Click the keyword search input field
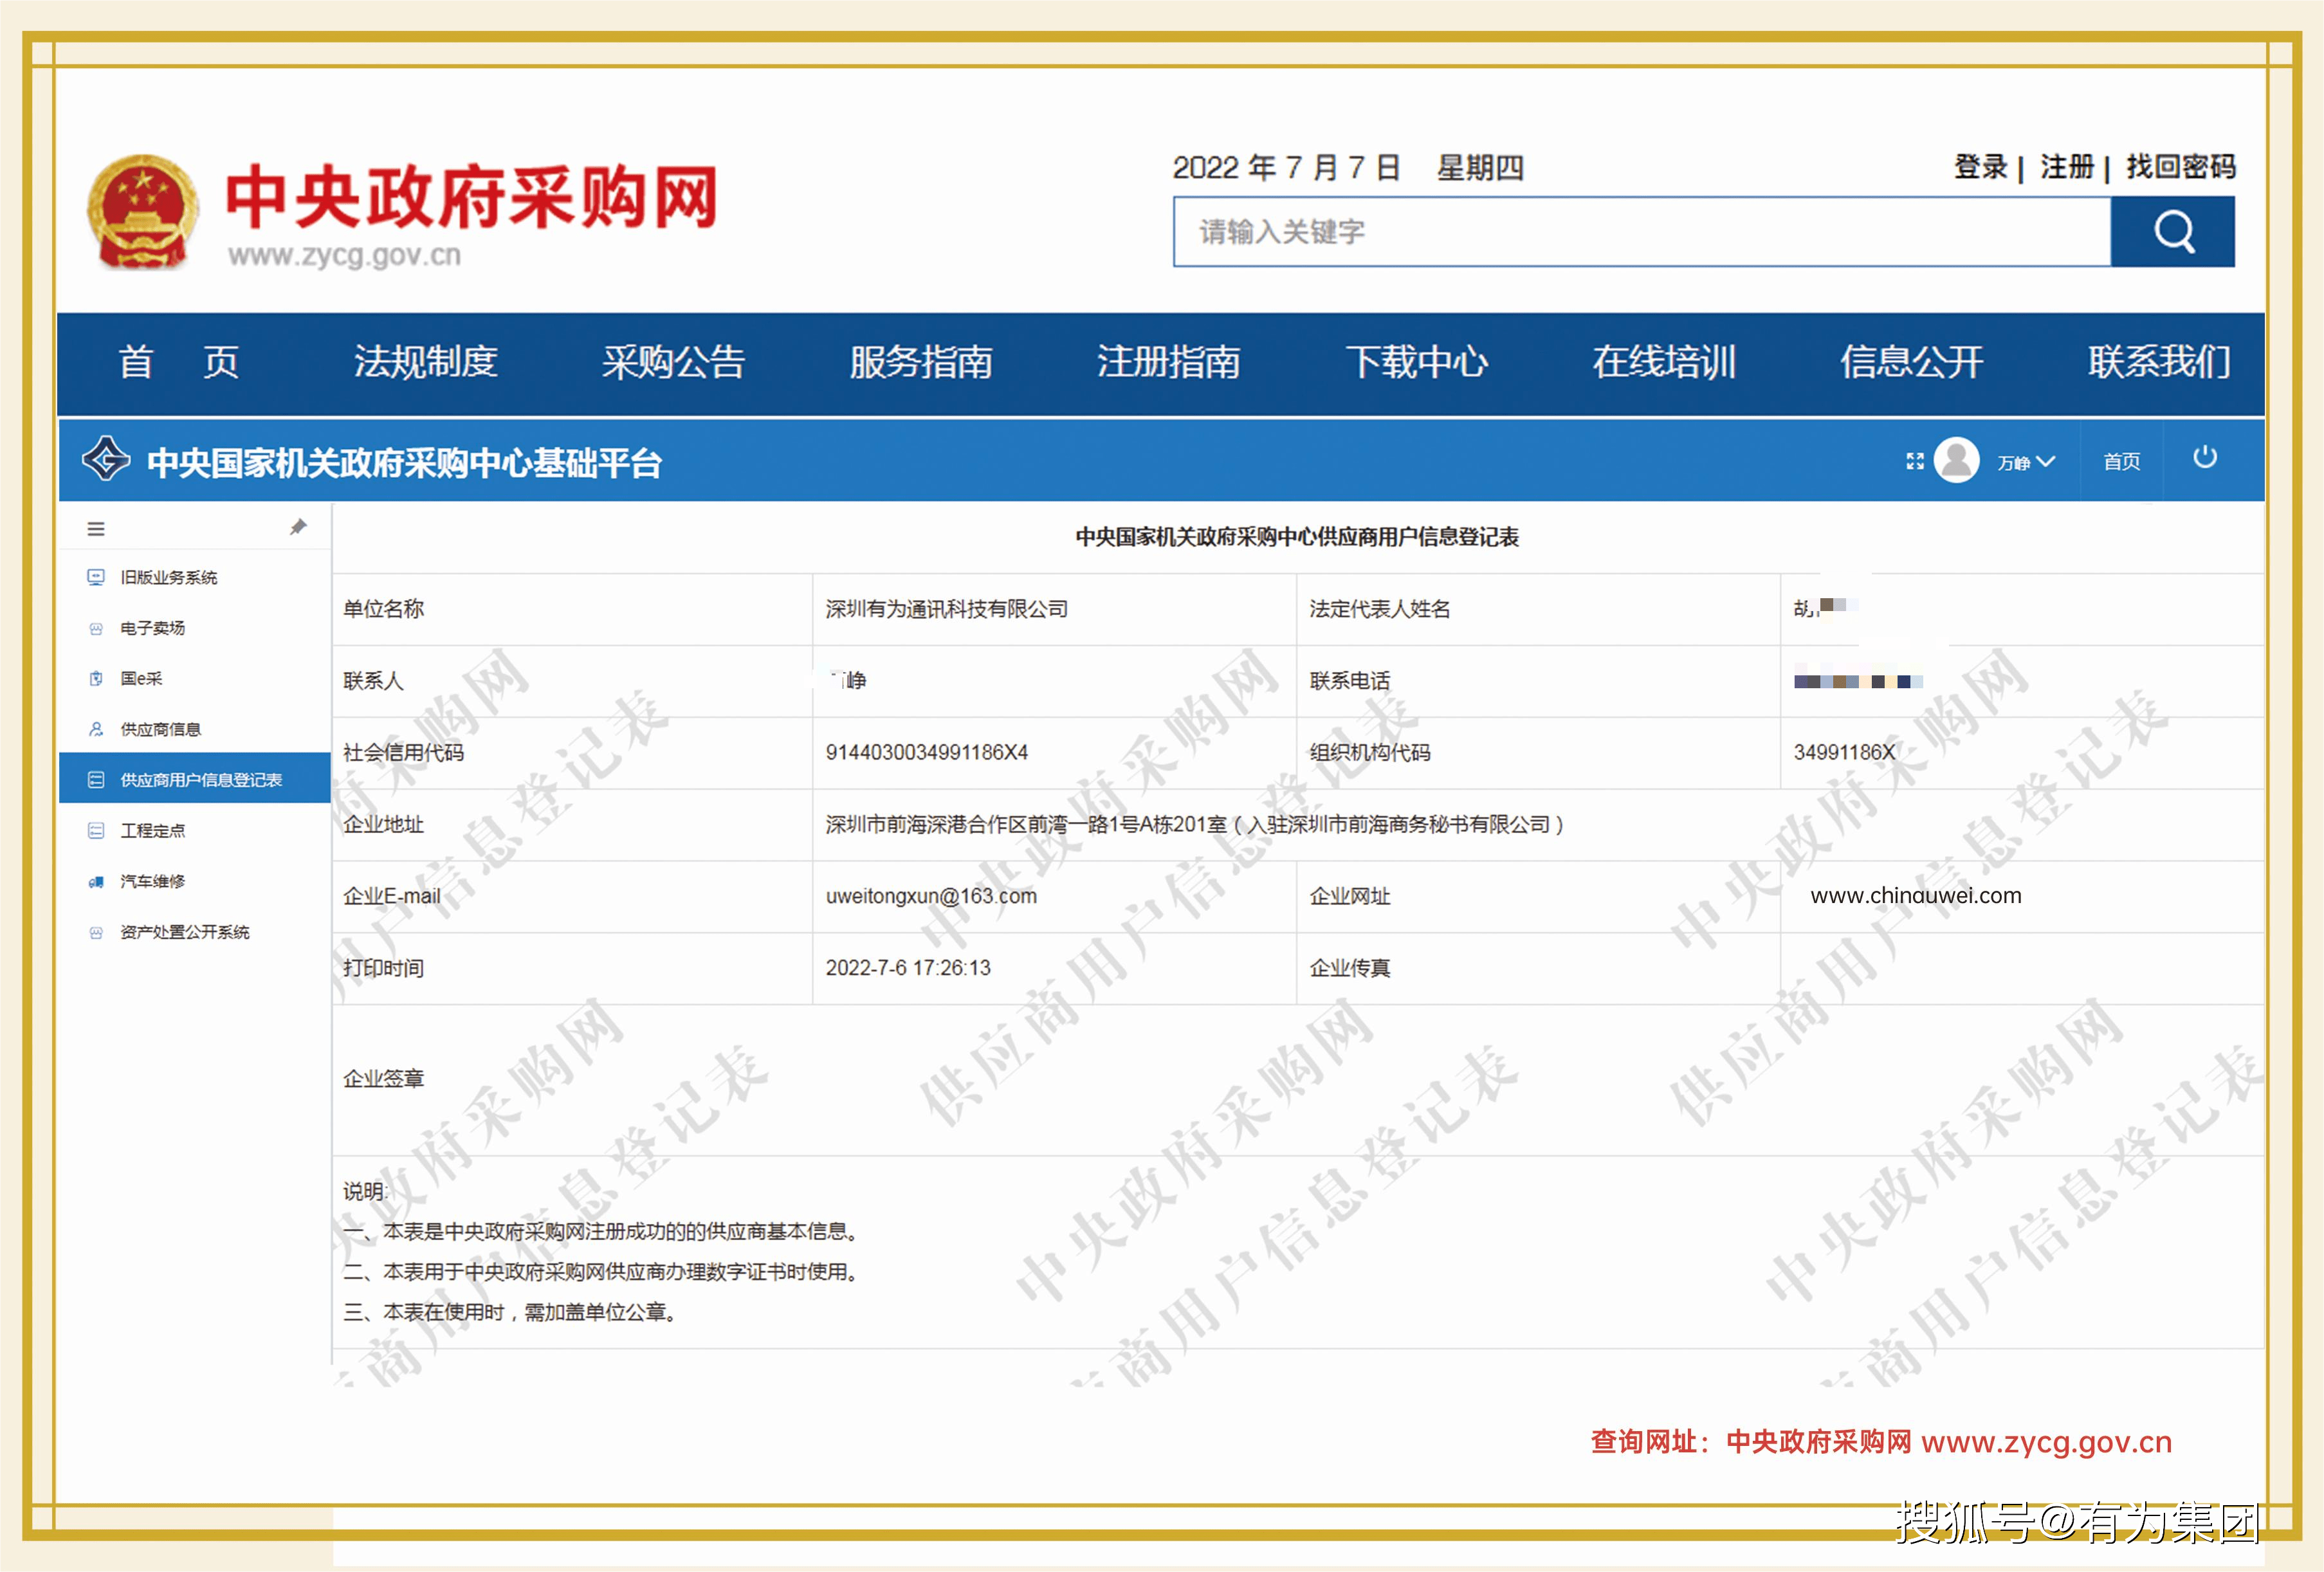Screen dimensions: 2324x1572 pyautogui.click(x=1640, y=232)
